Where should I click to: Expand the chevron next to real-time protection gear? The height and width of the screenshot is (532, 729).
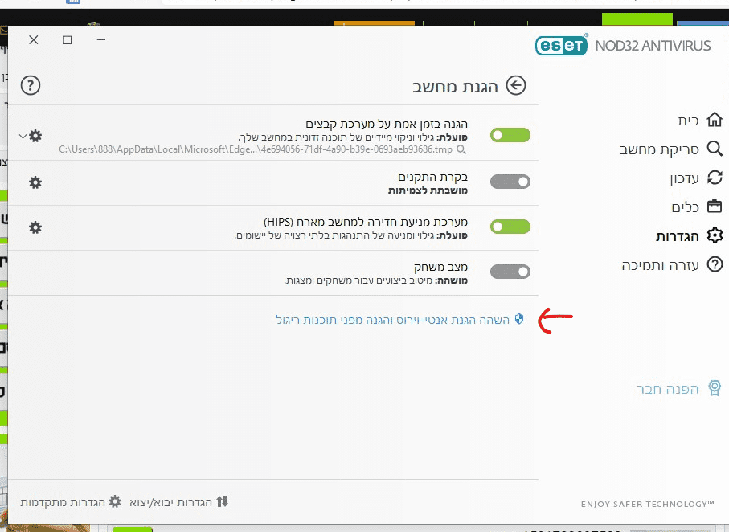pyautogui.click(x=23, y=137)
